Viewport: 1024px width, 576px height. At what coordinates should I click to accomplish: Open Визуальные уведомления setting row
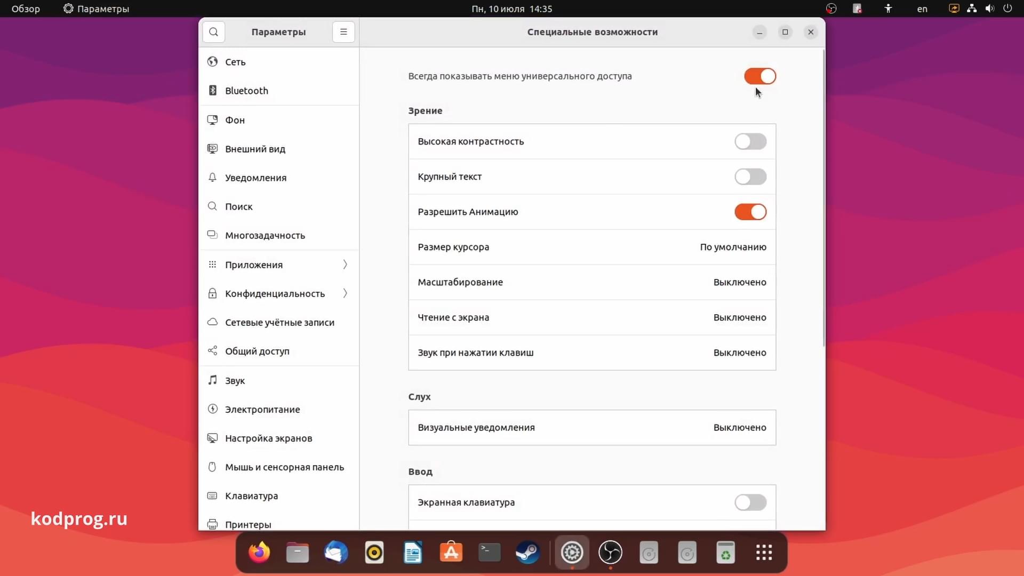592,427
